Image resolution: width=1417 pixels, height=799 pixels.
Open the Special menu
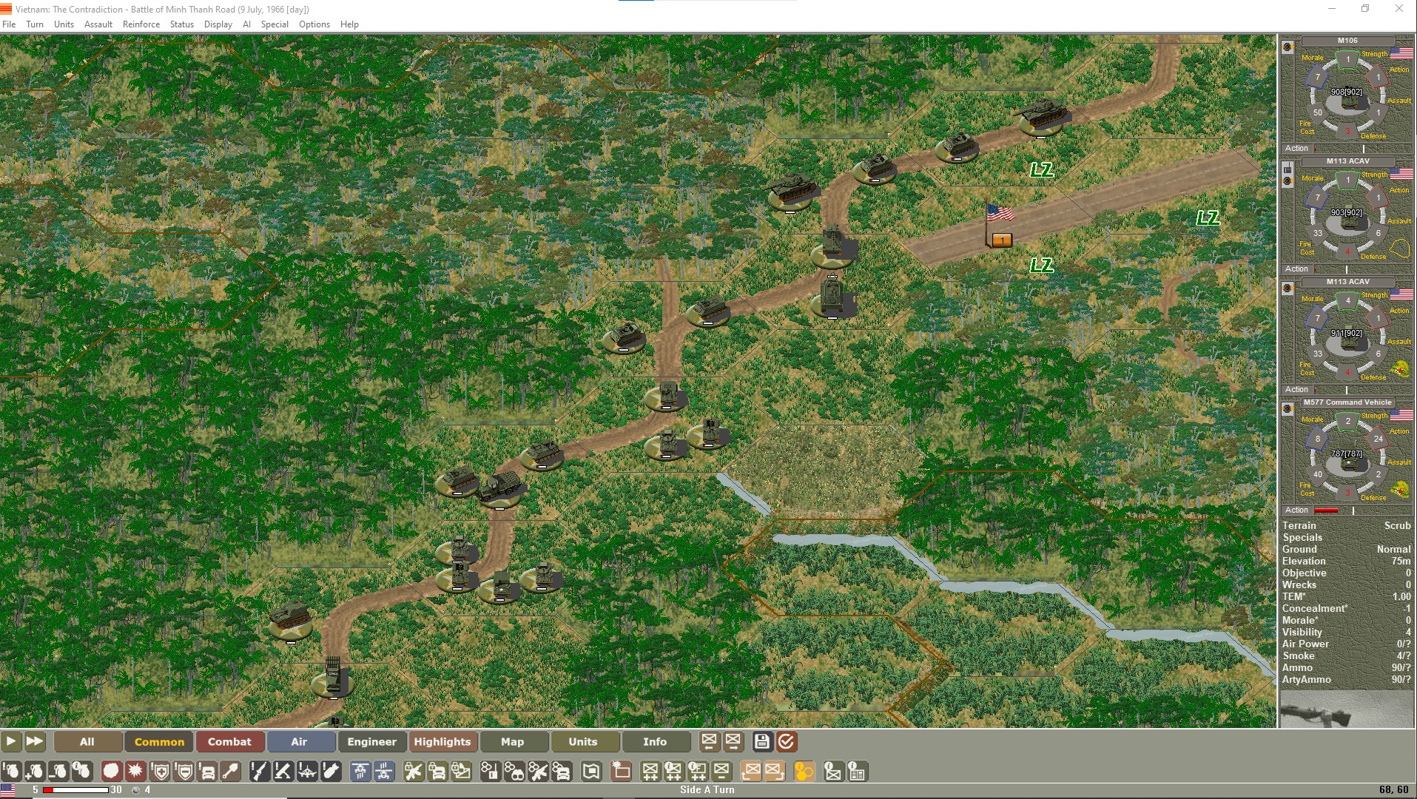[275, 24]
